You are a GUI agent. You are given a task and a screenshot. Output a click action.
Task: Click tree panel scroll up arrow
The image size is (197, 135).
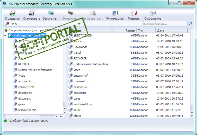tap(65, 108)
